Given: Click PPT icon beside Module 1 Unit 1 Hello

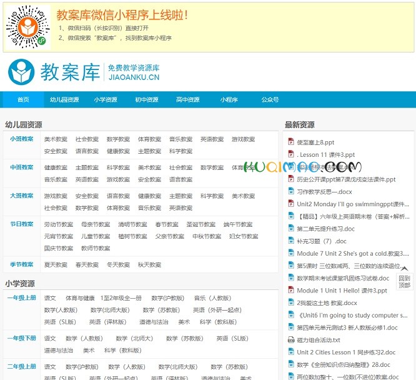Looking at the screenshot, I should point(291,290).
